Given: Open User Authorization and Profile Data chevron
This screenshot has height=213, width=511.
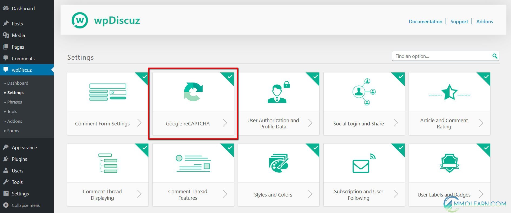Looking at the screenshot, I should tap(310, 123).
